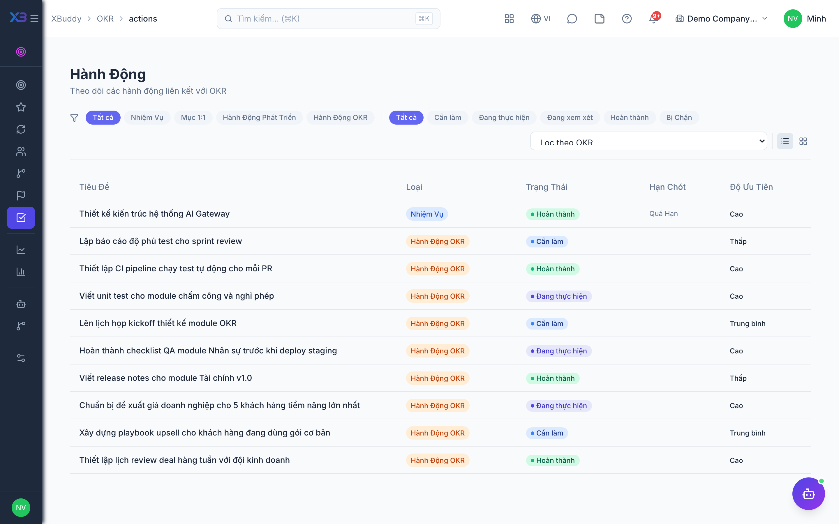The image size is (839, 524).
Task: Filter by Đang thực hiện status chip
Action: 504,118
